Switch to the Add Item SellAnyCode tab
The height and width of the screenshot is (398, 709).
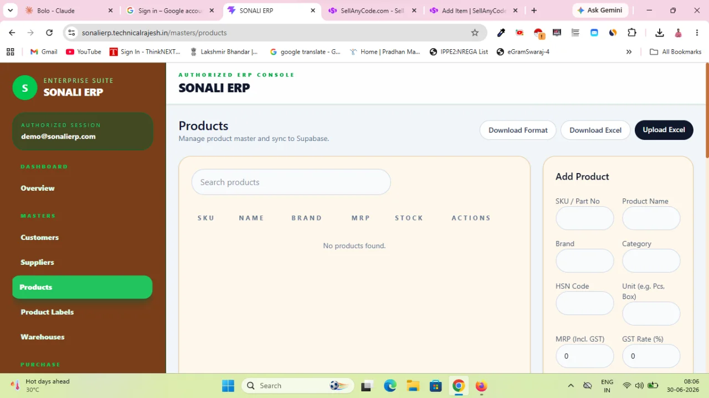[474, 11]
